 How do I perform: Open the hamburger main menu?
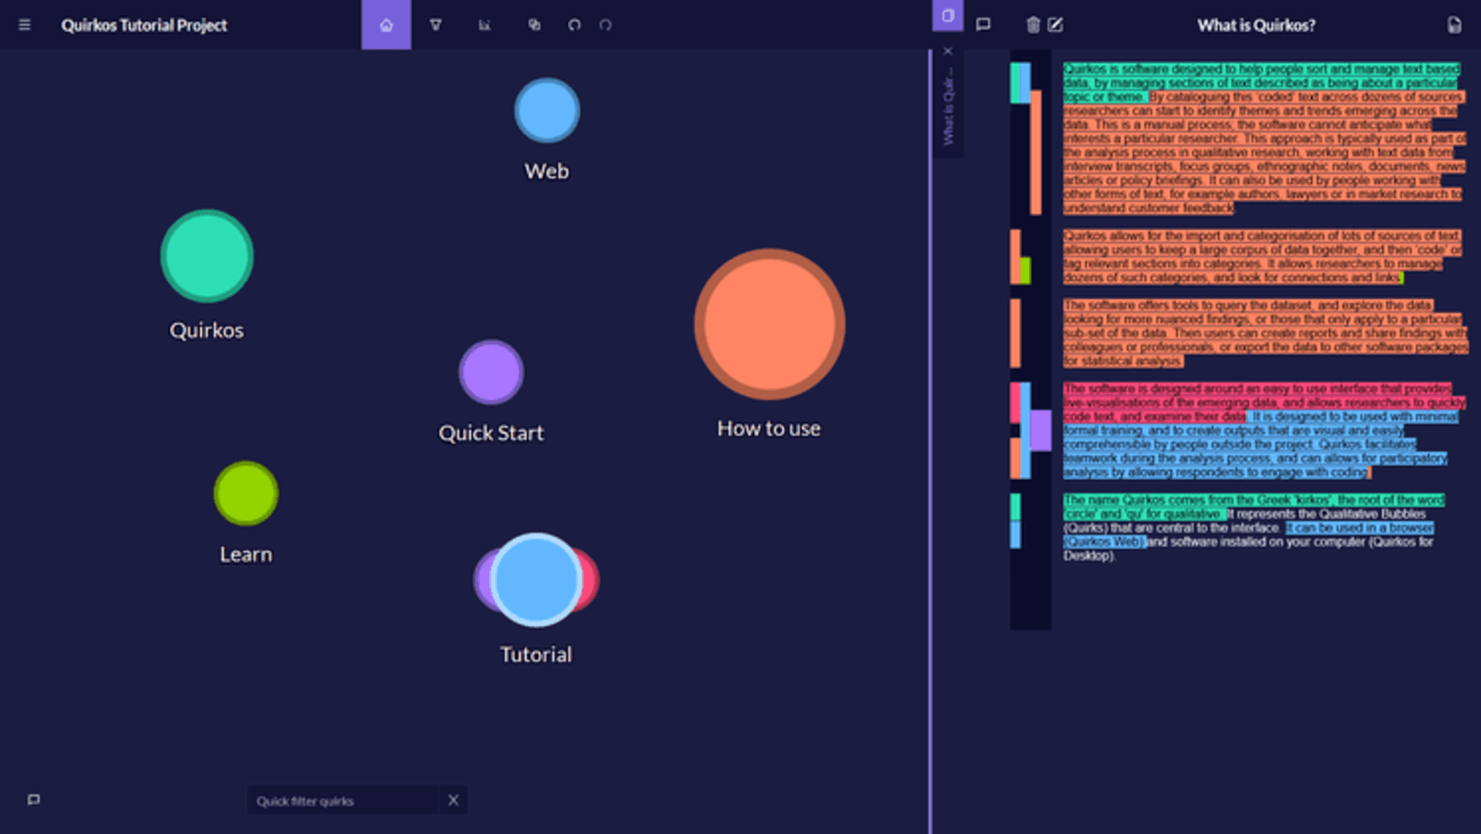point(25,25)
